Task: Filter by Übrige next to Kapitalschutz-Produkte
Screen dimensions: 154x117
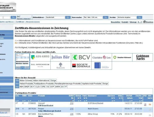Action: (105, 84)
